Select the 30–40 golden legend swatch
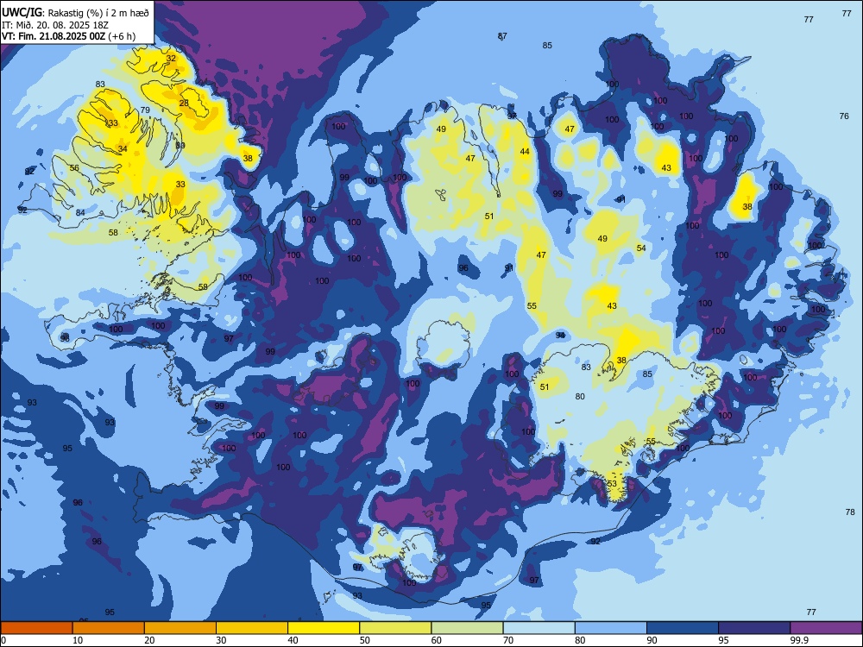This screenshot has height=647, width=863. 252,628
